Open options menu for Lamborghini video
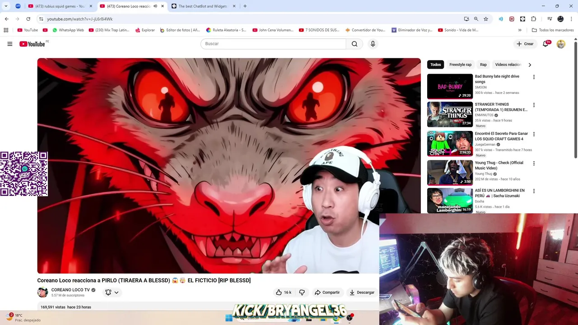Viewport: 578px width, 325px height. pos(534,191)
